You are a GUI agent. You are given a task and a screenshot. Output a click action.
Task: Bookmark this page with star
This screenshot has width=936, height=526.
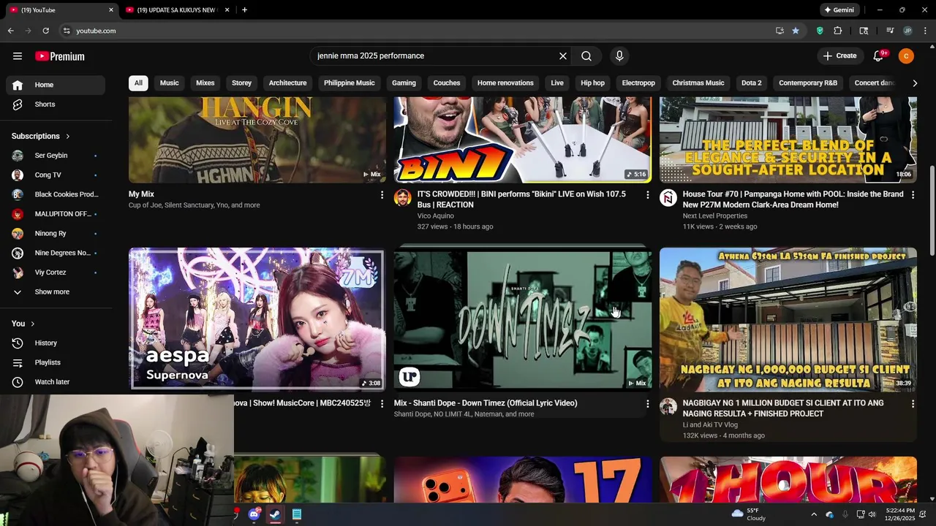[796, 31]
